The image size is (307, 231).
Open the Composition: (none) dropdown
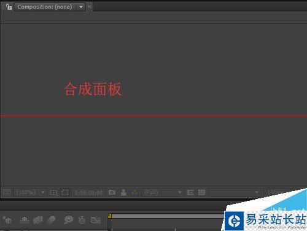pyautogui.click(x=50, y=7)
